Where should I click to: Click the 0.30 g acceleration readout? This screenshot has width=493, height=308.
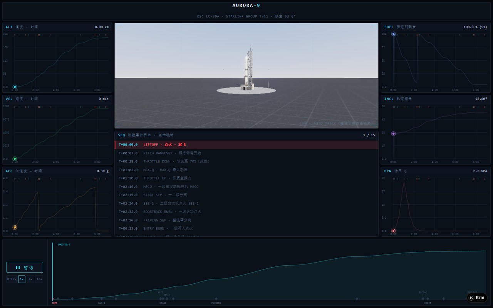coord(103,171)
